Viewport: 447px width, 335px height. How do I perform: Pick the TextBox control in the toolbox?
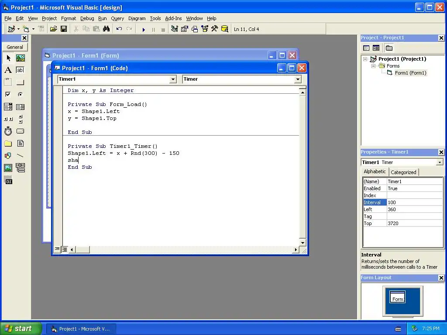click(20, 70)
